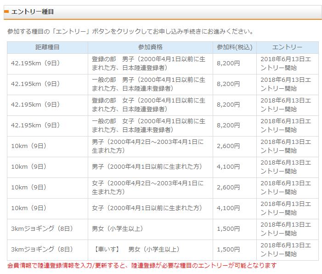Screen dimensions: 322x274
Task: Select the 参加資格 column header
Action: coord(150,47)
